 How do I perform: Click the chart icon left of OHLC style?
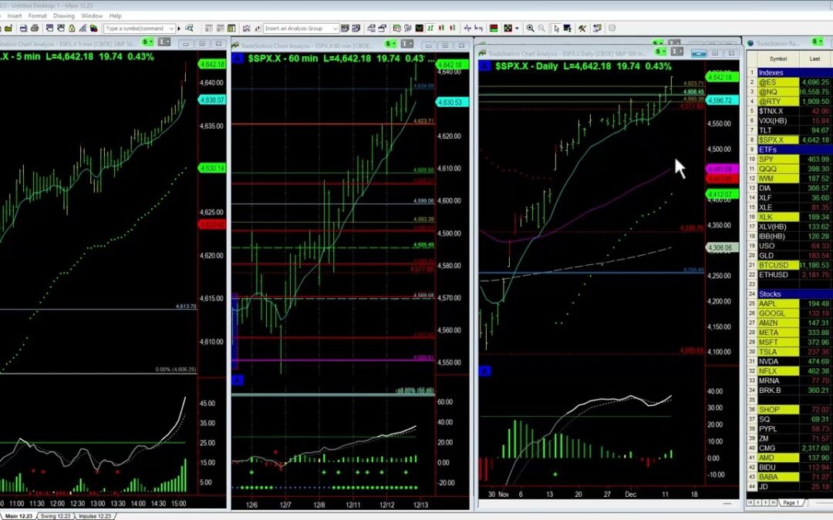point(419,29)
